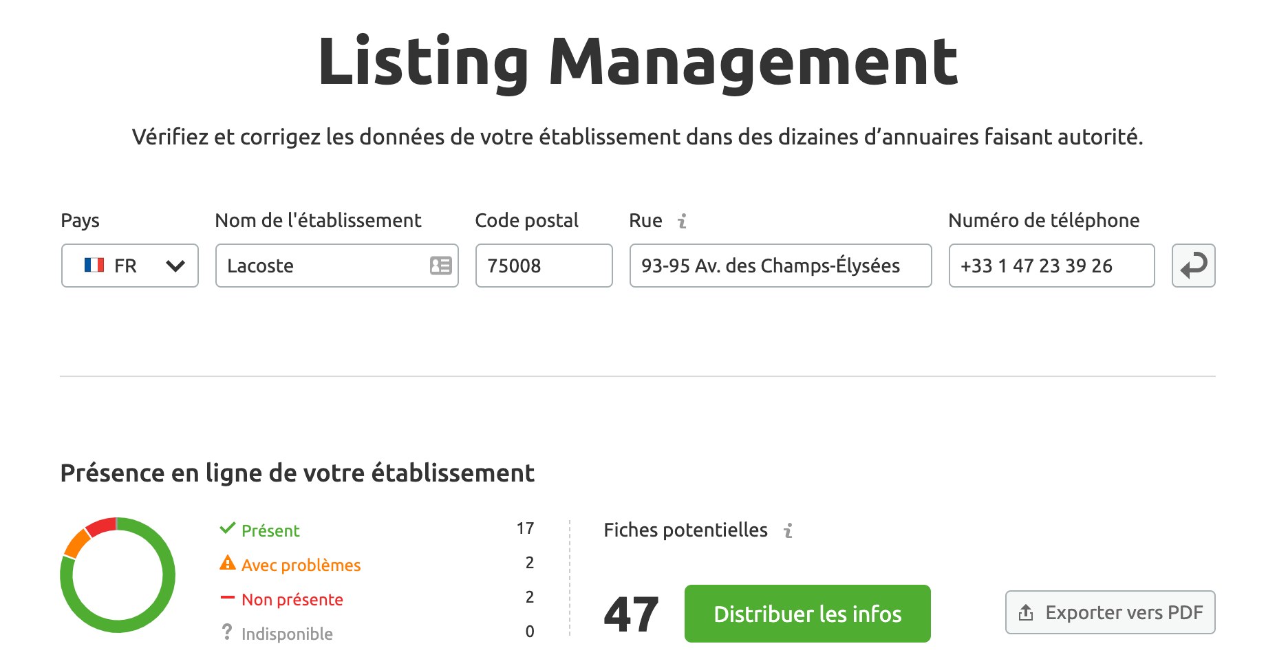The width and height of the screenshot is (1266, 668).
Task: Click the orange segment of the donut chart
Action: click(76, 543)
